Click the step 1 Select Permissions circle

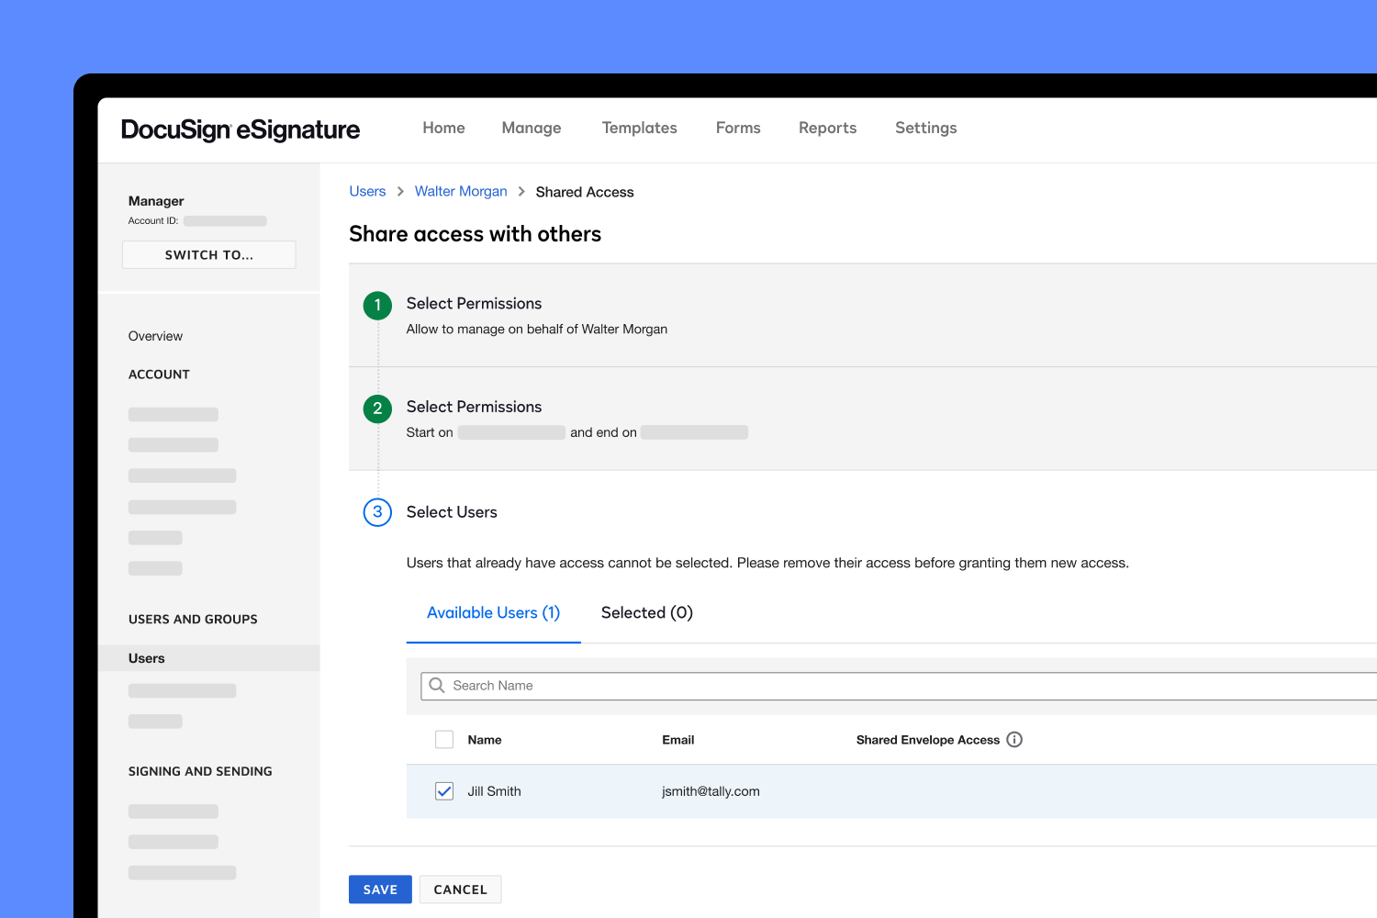coord(377,306)
